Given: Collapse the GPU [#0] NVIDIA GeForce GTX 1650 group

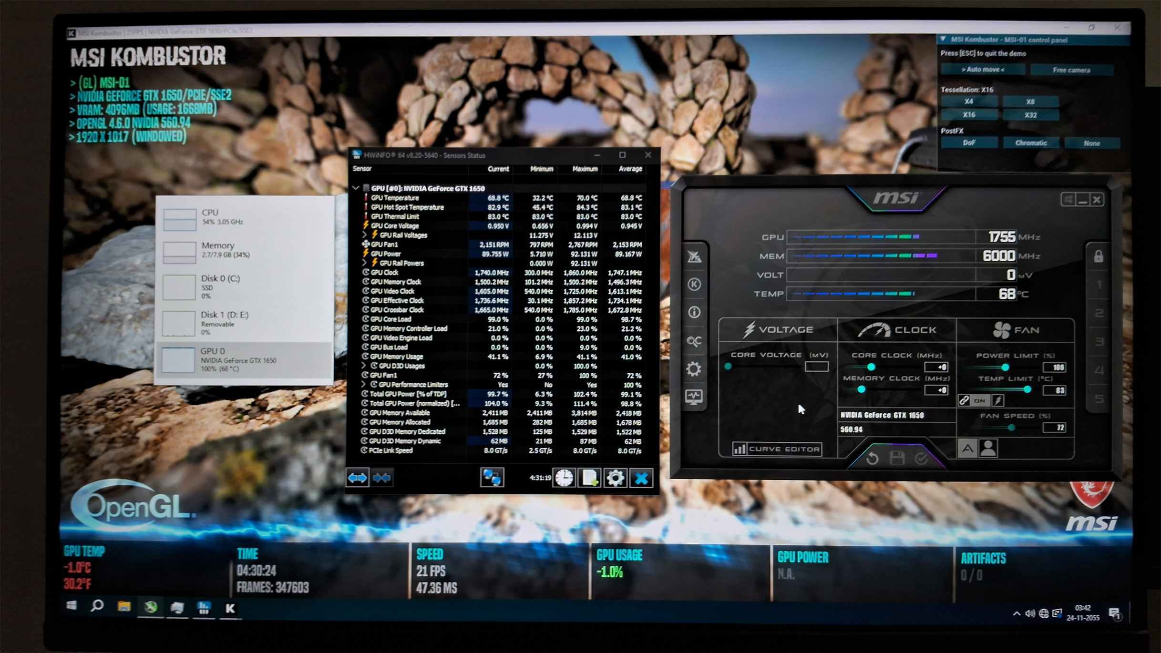Looking at the screenshot, I should [x=356, y=188].
